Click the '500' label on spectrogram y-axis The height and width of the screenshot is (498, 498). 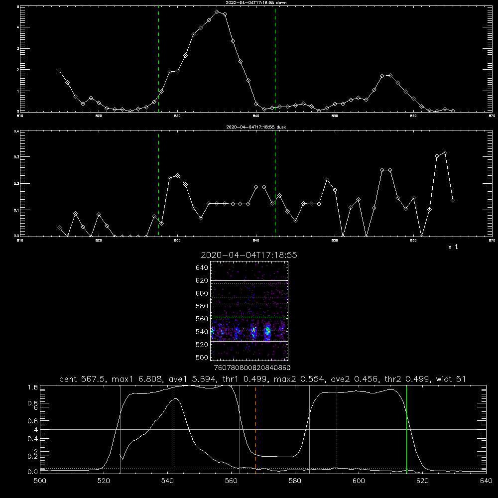click(202, 357)
